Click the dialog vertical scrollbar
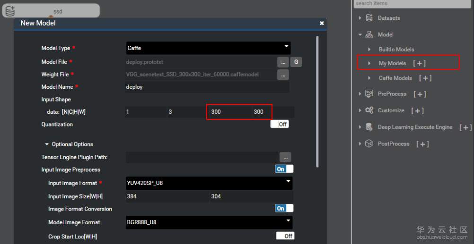 [317, 101]
